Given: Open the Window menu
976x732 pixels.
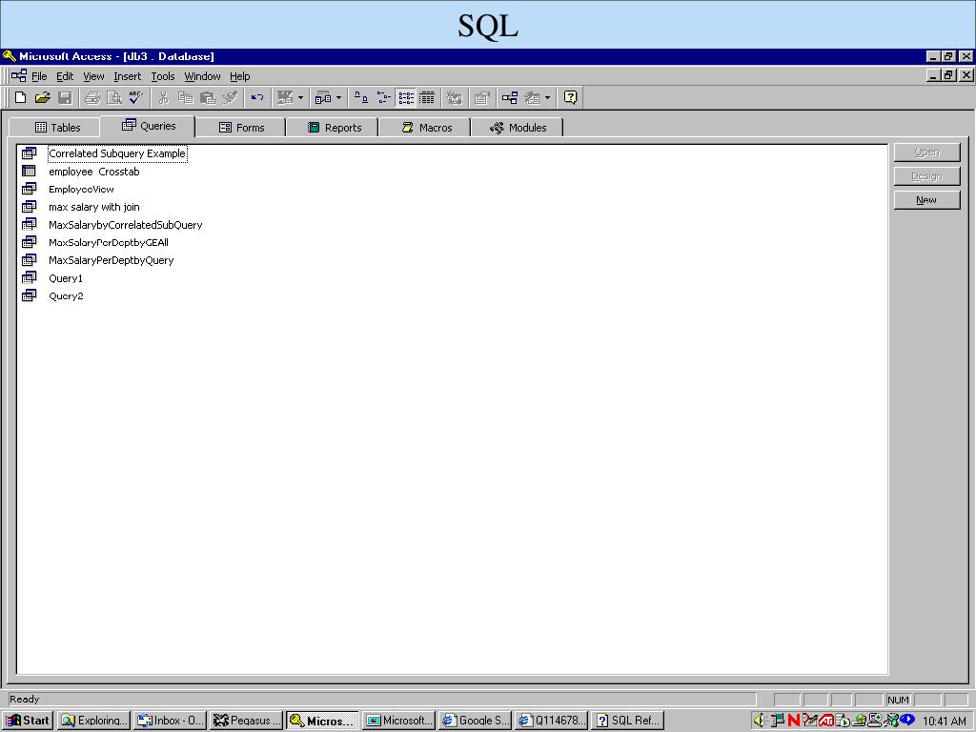Looking at the screenshot, I should coord(202,76).
